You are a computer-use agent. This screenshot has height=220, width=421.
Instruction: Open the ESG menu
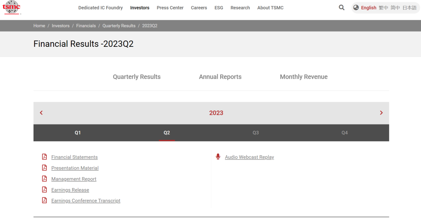coord(219,8)
